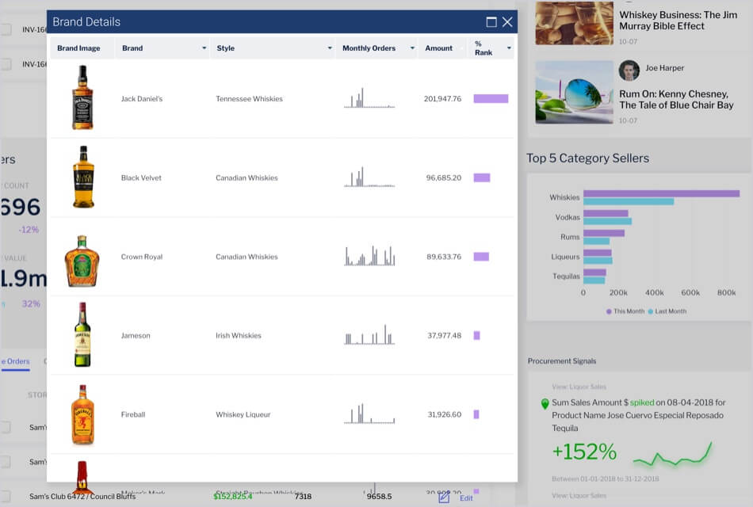
Task: Open the Style column dropdown
Action: (x=329, y=48)
